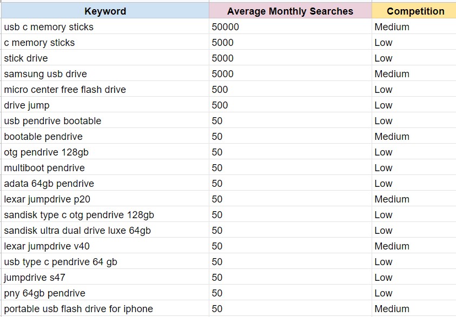Select the Average Monthly Searches header cell
456x317 pixels.
(290, 11)
